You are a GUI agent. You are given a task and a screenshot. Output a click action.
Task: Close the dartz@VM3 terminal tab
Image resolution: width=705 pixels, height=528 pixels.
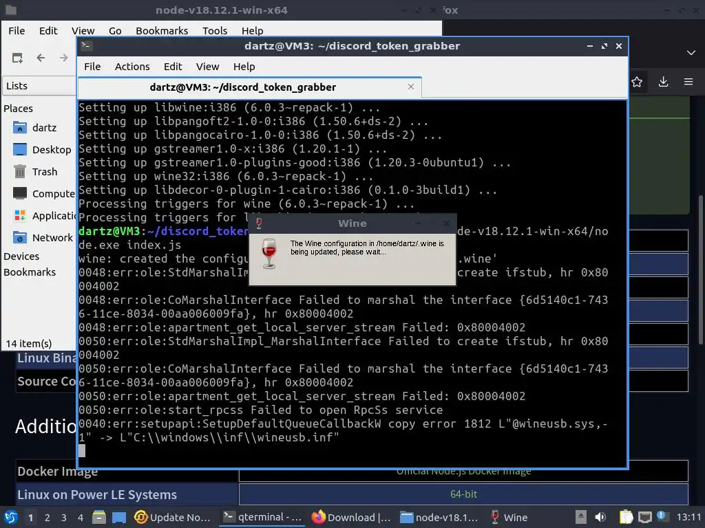(x=410, y=87)
